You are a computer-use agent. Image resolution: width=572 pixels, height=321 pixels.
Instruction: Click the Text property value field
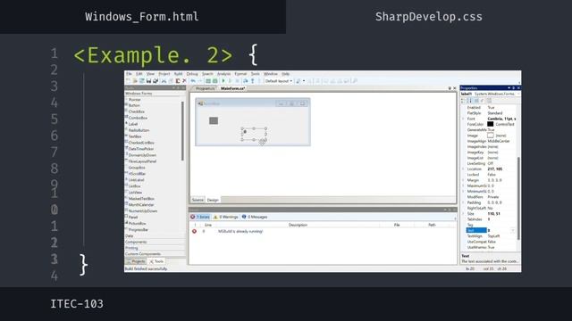pos(499,230)
